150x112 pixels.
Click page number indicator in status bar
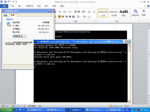point(5,106)
